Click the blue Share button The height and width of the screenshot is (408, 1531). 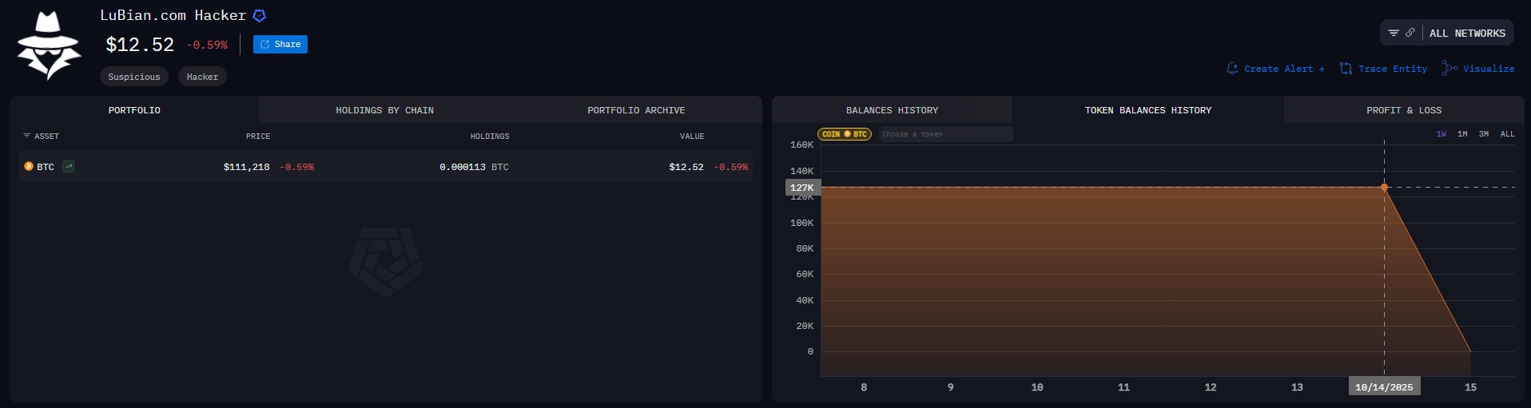point(280,45)
